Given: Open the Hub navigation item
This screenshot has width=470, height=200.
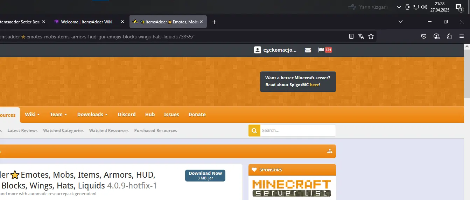Looking at the screenshot, I should coord(150,114).
